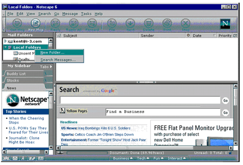
Task: Open the Message menu
Action: click(x=70, y=14)
